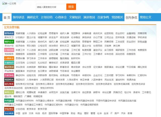Switch to the 创先争优 navigation tab
Image resolution: width=161 pixels, height=117 pixels.
pos(131,17)
